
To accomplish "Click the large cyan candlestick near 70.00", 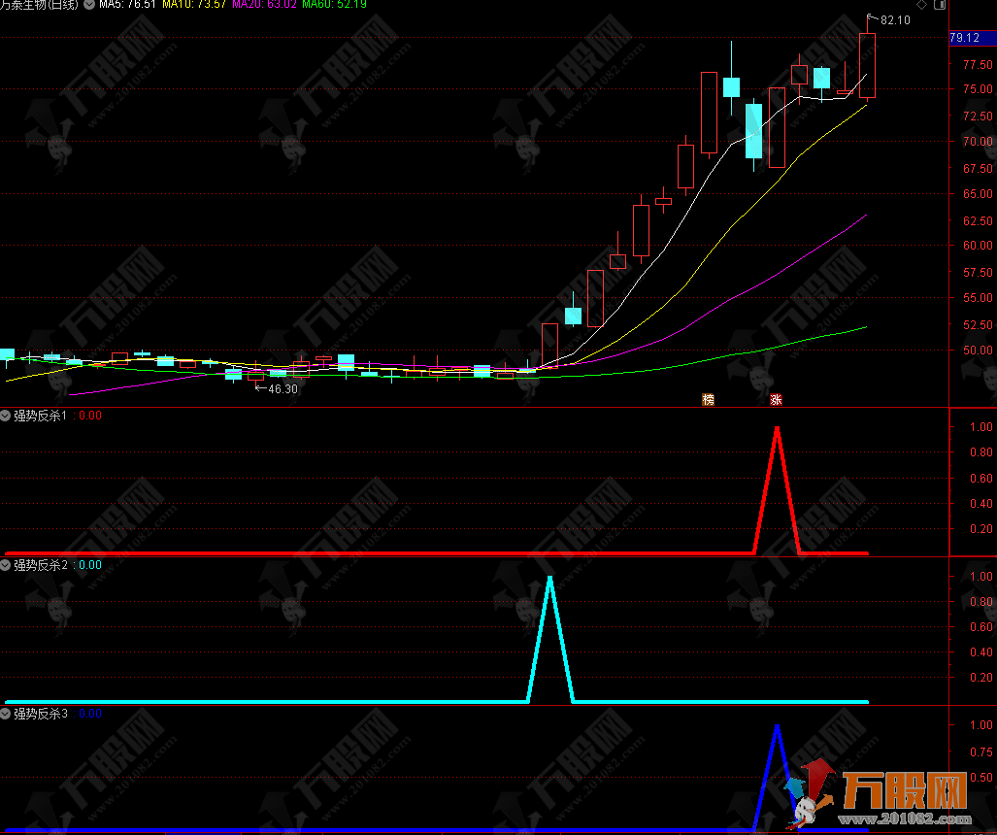I will [x=753, y=131].
